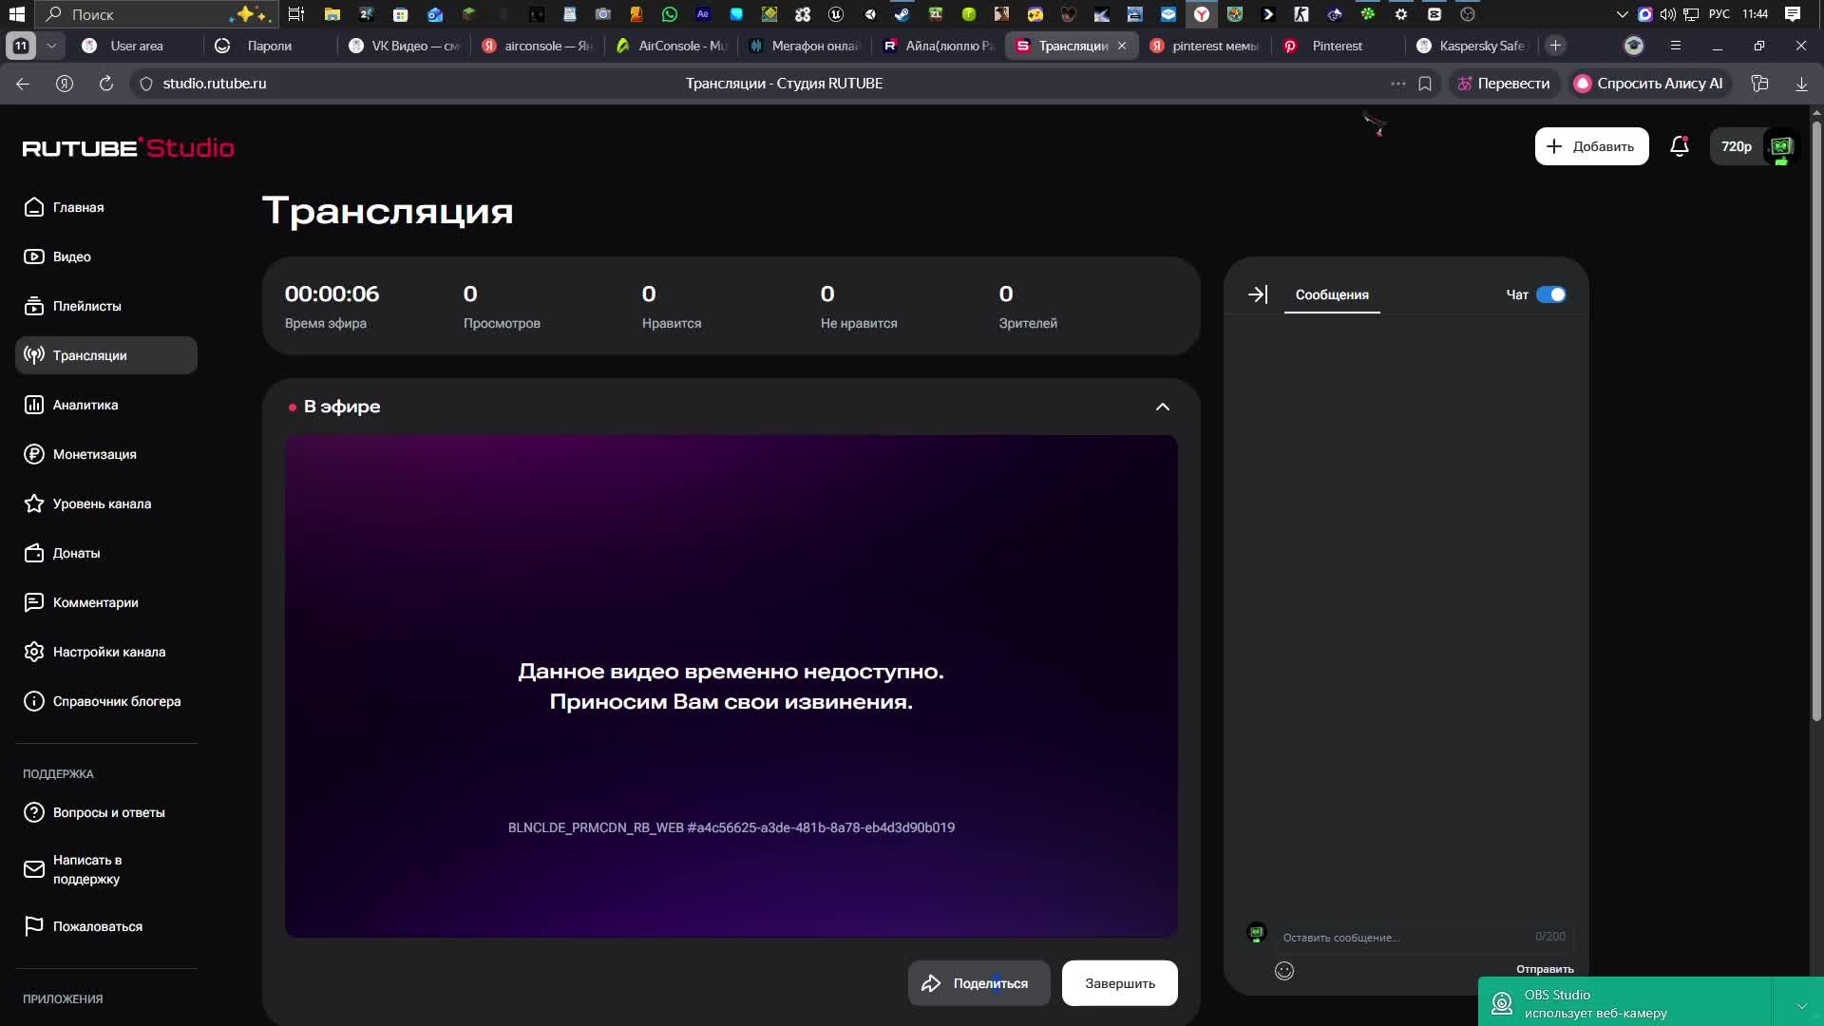Screen dimensions: 1824x1026
Task: Open WhatsApp from the taskbar
Action: [x=670, y=14]
